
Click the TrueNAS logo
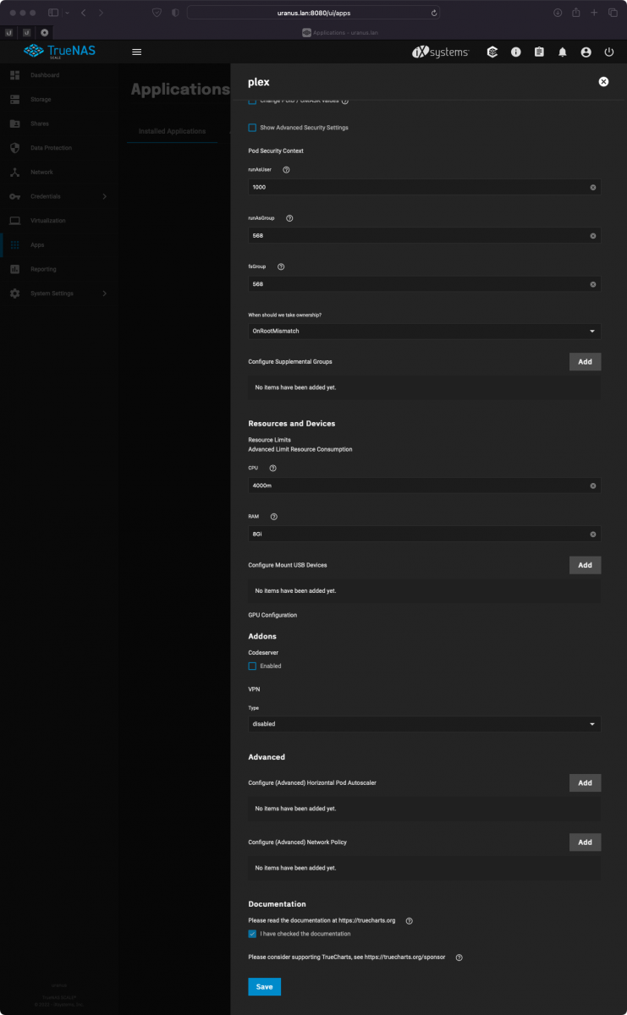(x=59, y=52)
